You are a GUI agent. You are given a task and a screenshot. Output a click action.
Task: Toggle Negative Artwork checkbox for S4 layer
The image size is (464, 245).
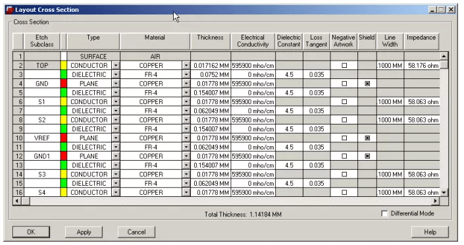coord(344,192)
